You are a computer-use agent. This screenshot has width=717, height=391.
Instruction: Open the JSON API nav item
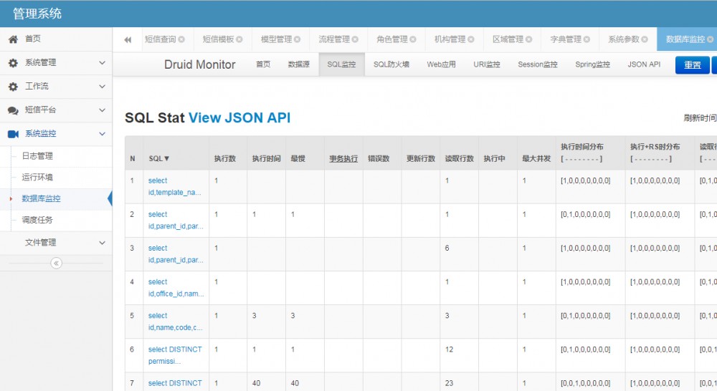tap(644, 64)
